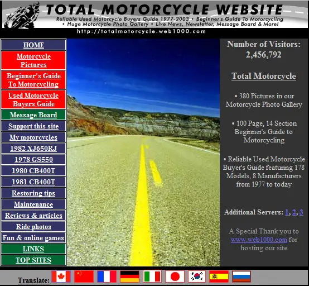Screen dimensions: 309x286
Task: Open Used Motorcycle Buyers Guide
Action: pyautogui.click(x=33, y=99)
